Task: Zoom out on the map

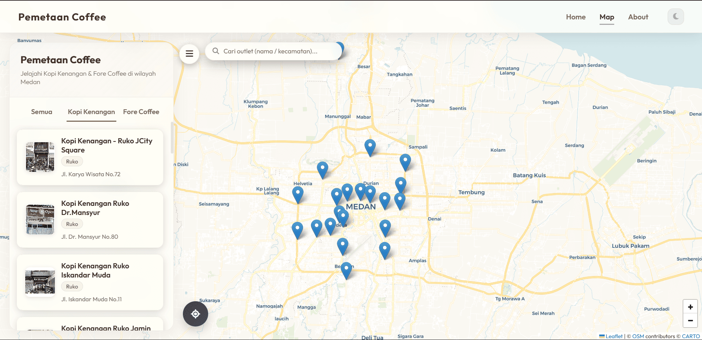Action: point(690,321)
